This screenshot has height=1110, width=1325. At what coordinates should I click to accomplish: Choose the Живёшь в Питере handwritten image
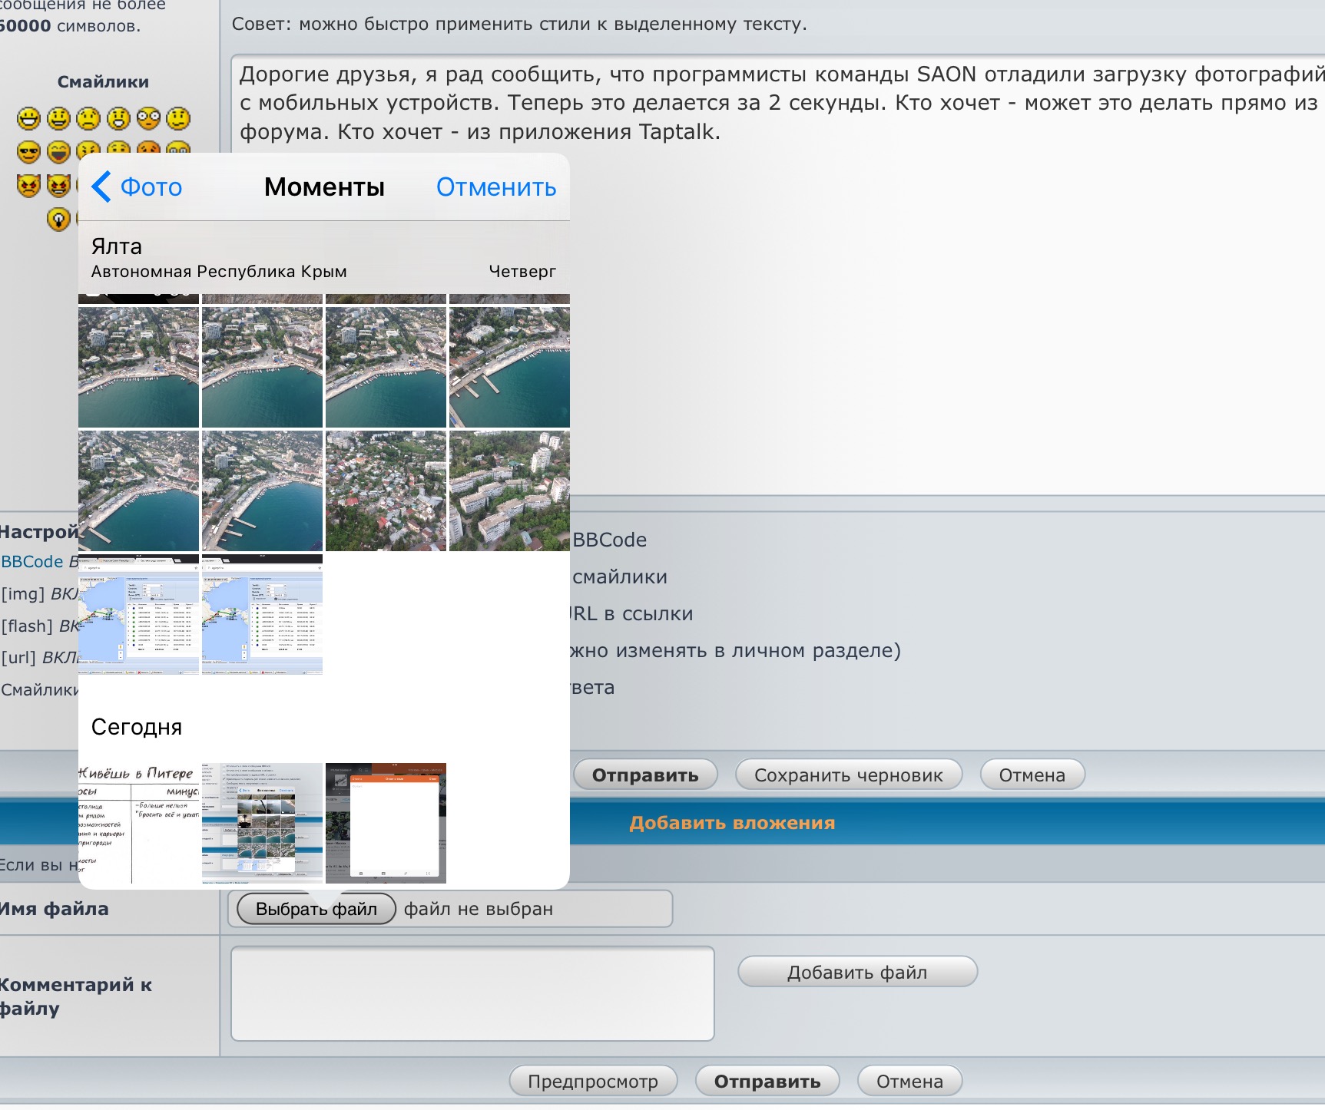pos(138,823)
